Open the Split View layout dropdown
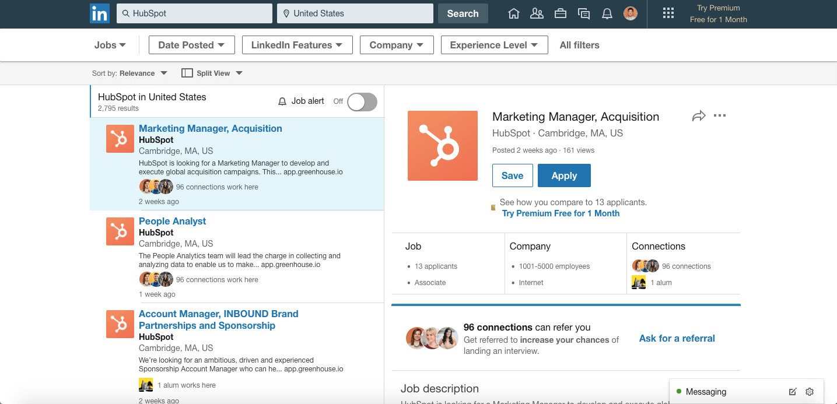The width and height of the screenshot is (837, 404). click(x=212, y=73)
